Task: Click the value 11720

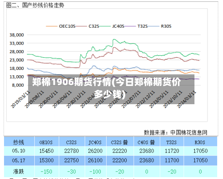Action: (x=172, y=151)
